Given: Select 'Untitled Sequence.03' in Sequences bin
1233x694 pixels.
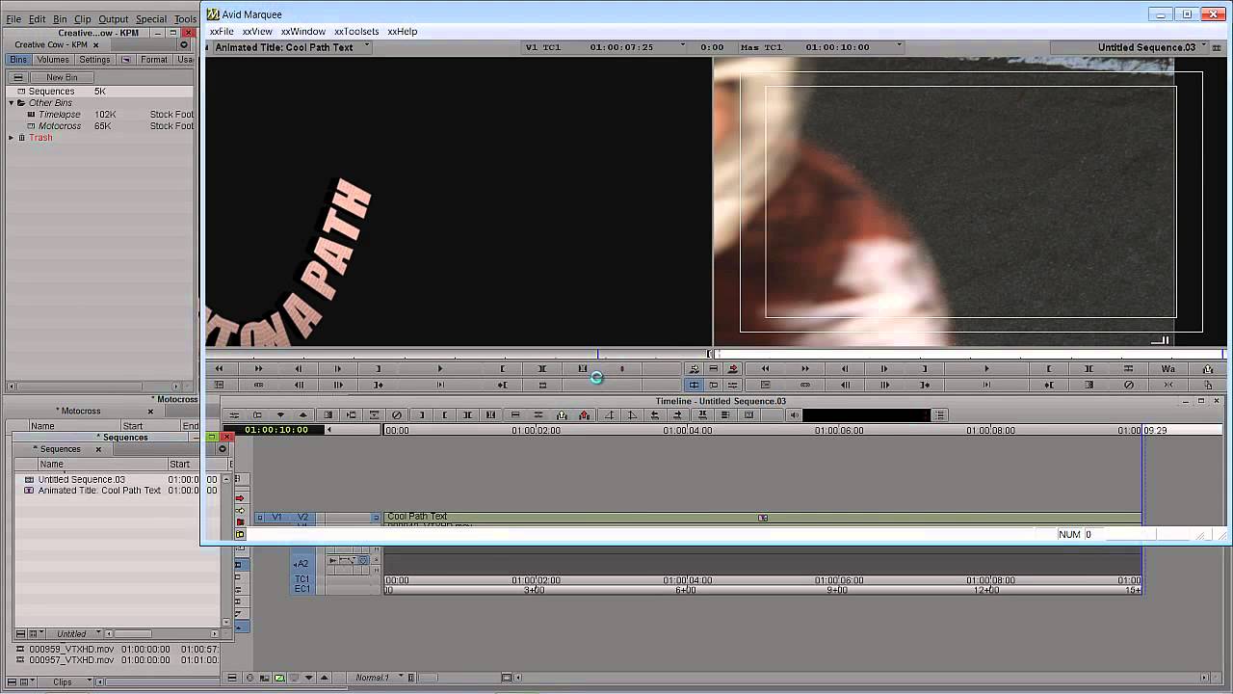Looking at the screenshot, I should pyautogui.click(x=81, y=479).
